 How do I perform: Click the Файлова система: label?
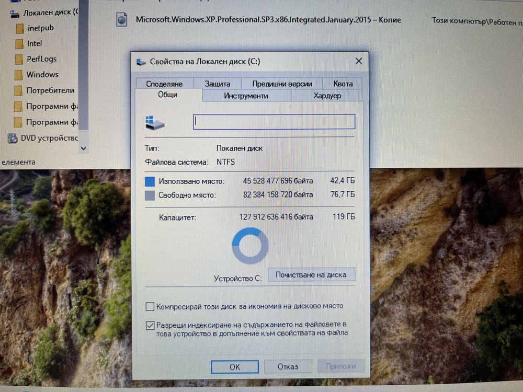tap(176, 163)
